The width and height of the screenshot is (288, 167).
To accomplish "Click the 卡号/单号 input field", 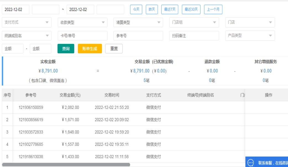I will click(x=82, y=36).
